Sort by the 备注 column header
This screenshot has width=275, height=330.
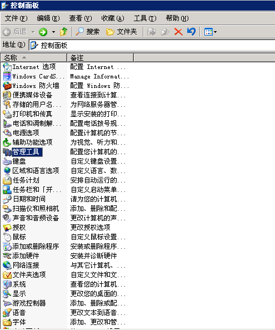[x=100, y=57]
